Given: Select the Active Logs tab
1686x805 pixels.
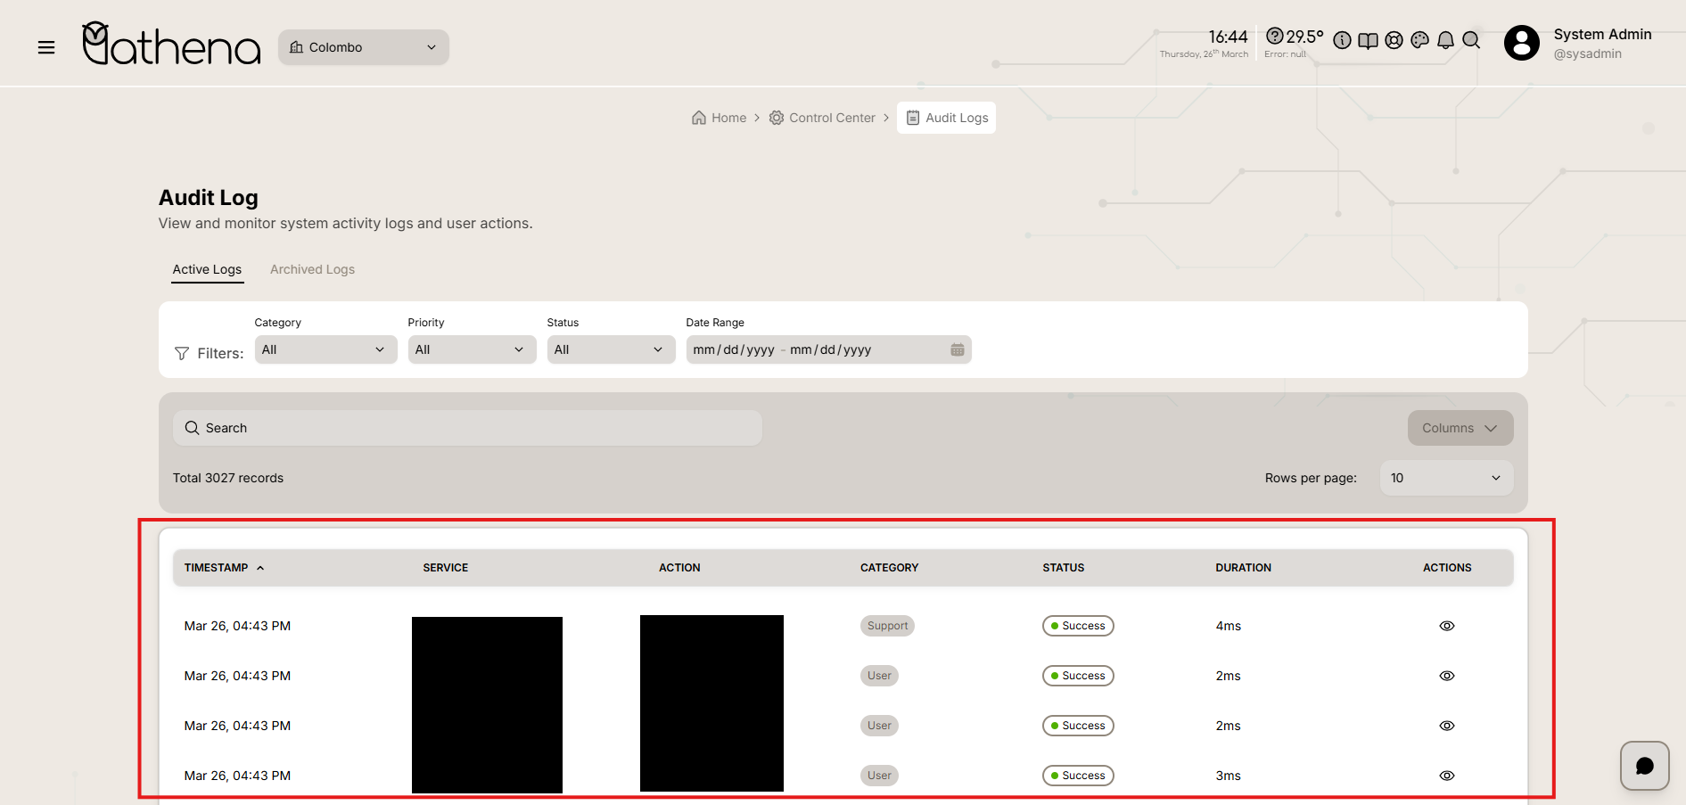Looking at the screenshot, I should [x=207, y=269].
